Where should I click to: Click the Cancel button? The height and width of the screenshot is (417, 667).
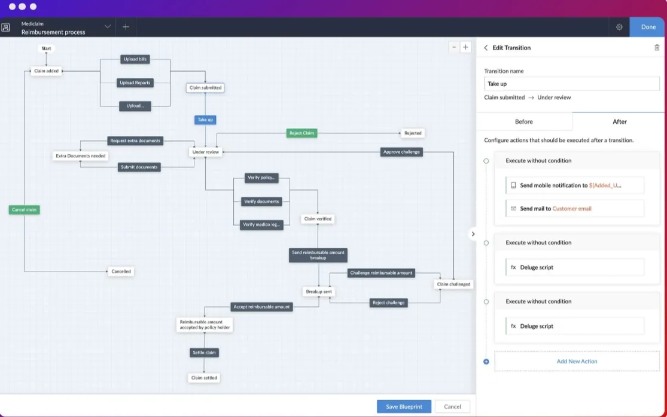[452, 406]
